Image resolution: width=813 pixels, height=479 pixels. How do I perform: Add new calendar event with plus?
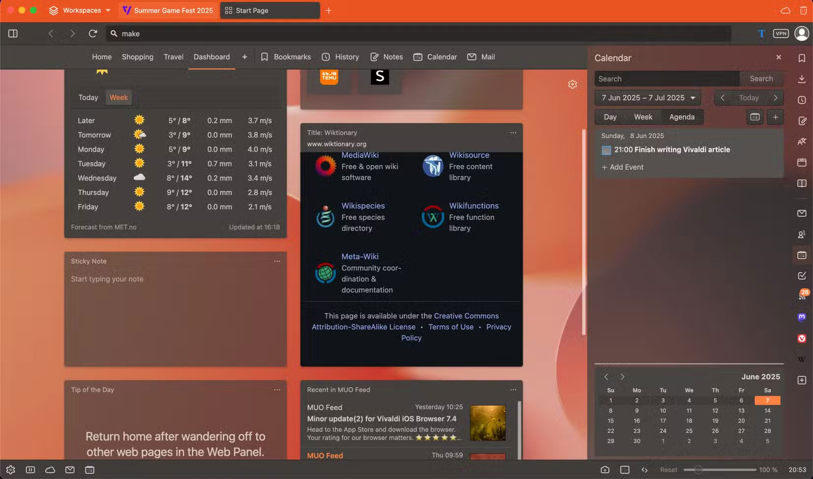click(775, 117)
